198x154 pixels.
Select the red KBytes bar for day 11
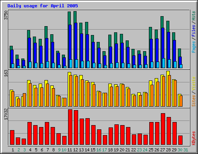click(x=70, y=127)
